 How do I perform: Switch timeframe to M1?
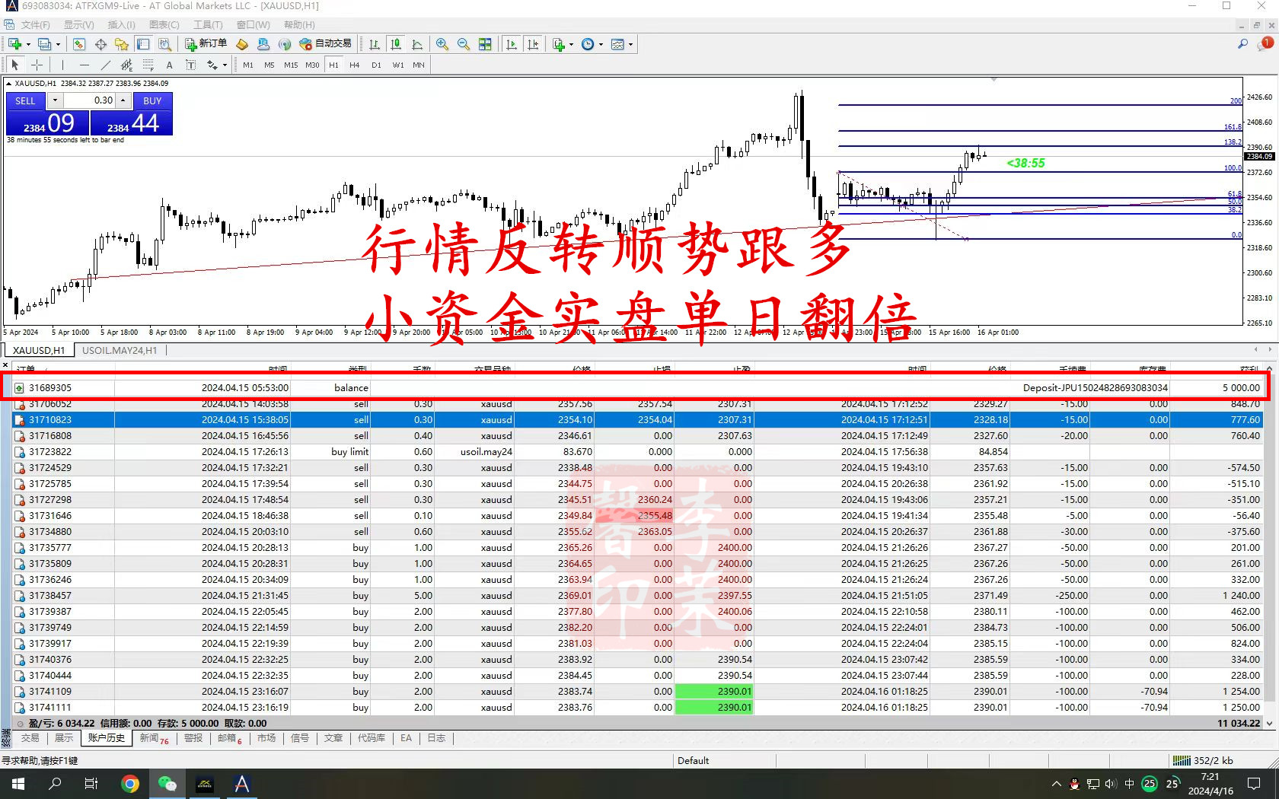[248, 65]
